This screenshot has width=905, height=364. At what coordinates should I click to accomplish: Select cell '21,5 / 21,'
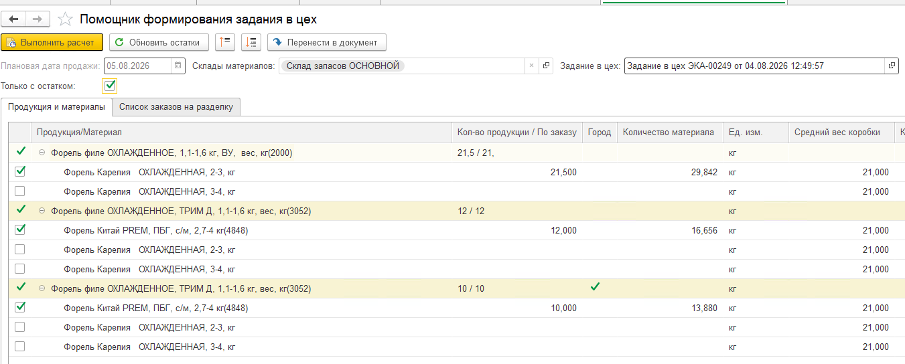point(517,153)
